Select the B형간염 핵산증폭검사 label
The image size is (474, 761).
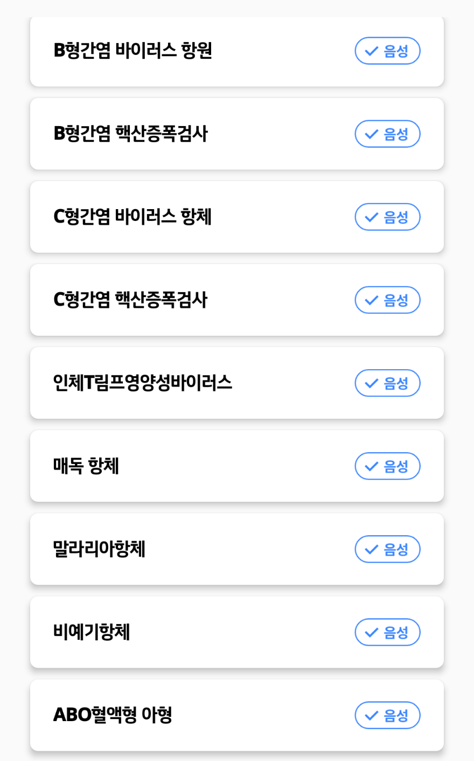130,134
